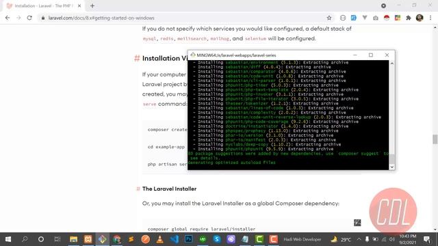This screenshot has width=438, height=246.
Task: Open Windows search from the taskbar
Action: [25, 239]
